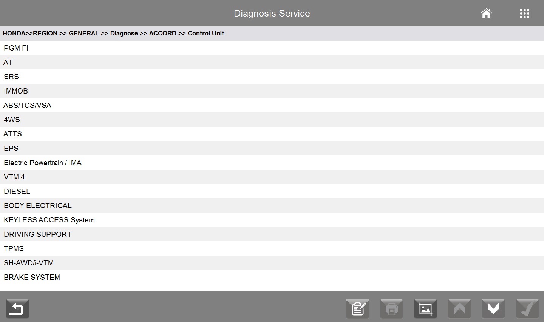Choose BRAKE SYSTEM from the list

(x=272, y=277)
